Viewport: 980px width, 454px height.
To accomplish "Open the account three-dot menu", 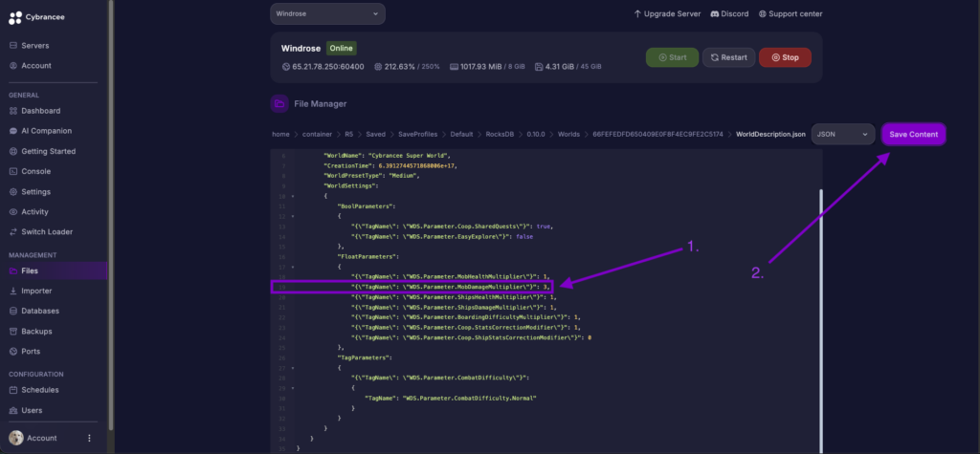I will pyautogui.click(x=89, y=438).
